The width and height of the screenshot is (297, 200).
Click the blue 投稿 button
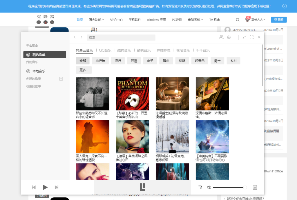279,19
